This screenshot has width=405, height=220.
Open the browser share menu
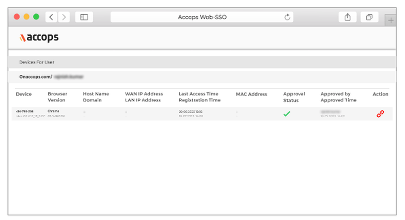(347, 17)
